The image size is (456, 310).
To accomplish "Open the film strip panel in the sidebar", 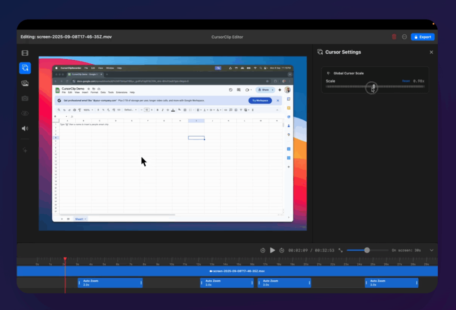I will [25, 53].
